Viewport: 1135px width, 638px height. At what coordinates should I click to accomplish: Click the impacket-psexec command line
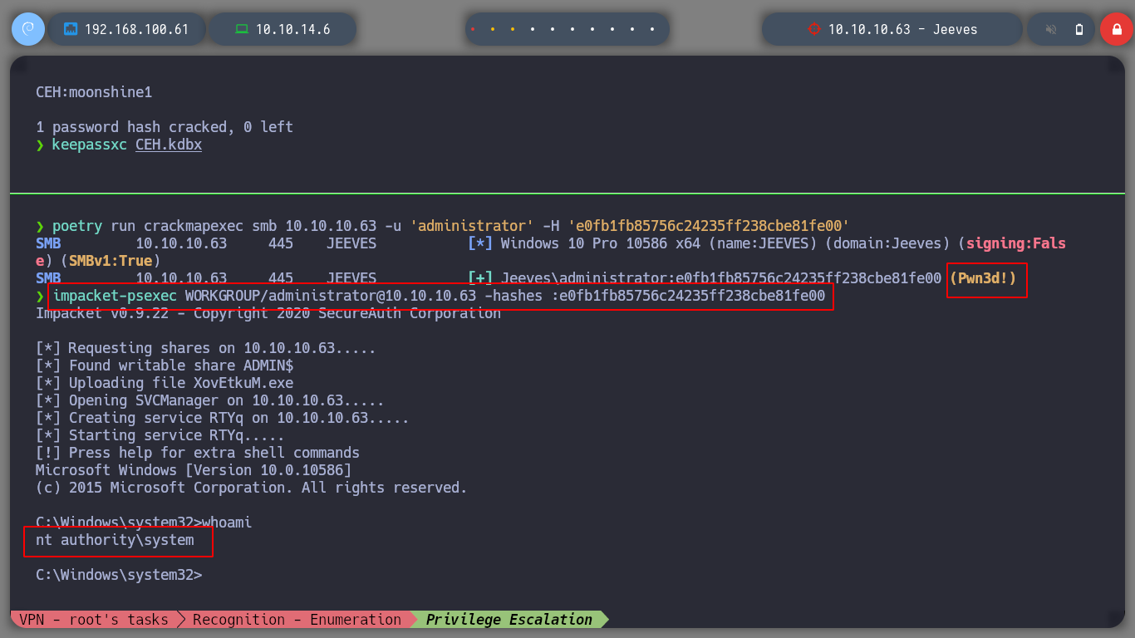(x=440, y=296)
